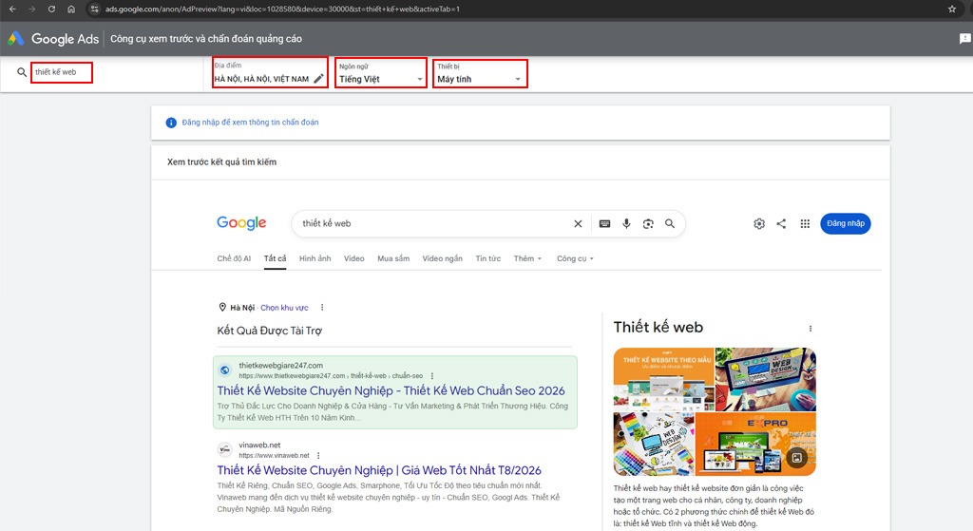Click the browser address bar URL

pos(282,9)
